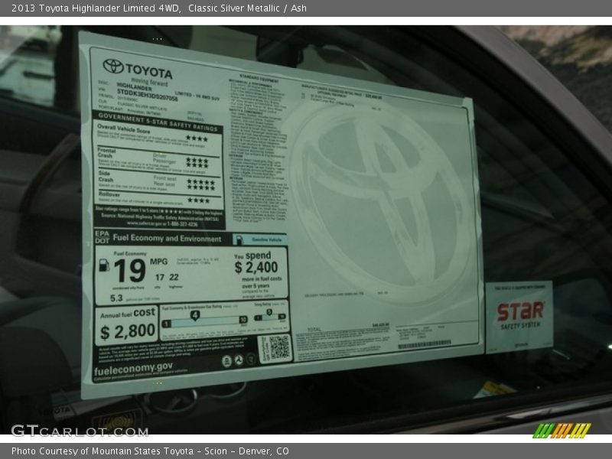This screenshot has width=612, height=459.
Task: Click the Overall Vehicle Score star rating
Action: (x=196, y=138)
